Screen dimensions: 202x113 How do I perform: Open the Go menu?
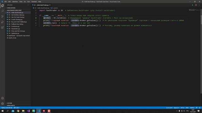pyautogui.click(x=25, y=2)
